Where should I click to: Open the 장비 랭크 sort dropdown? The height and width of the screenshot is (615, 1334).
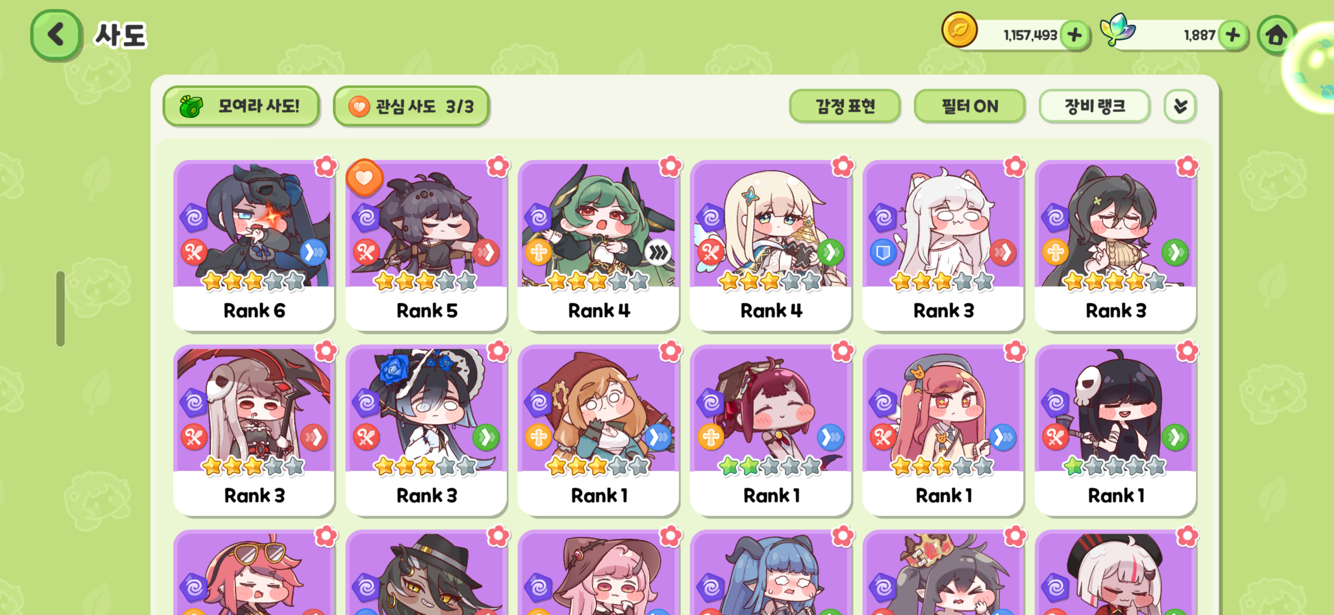click(x=1094, y=106)
